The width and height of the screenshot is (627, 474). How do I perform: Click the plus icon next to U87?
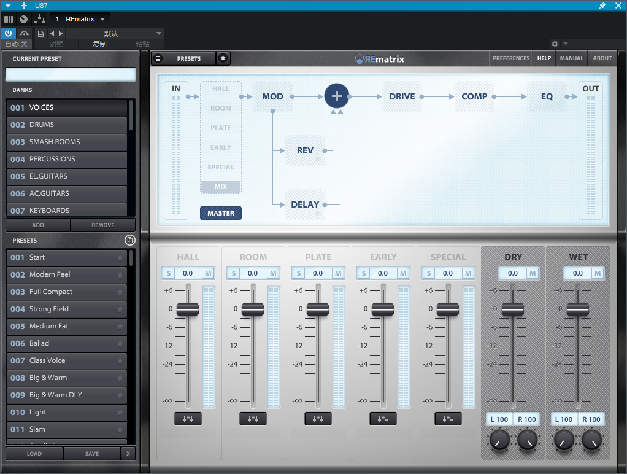click(24, 6)
